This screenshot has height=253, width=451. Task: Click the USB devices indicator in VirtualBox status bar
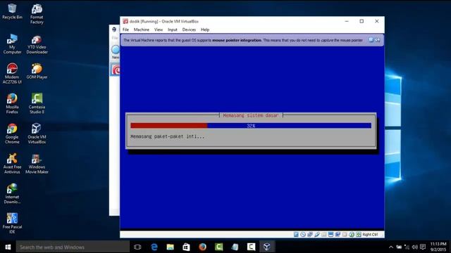(316, 234)
